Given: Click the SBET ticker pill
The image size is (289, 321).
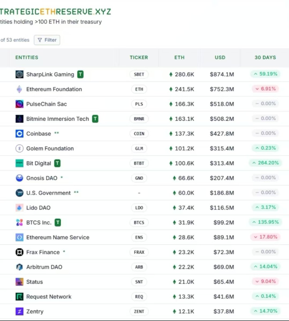Looking at the screenshot, I should (x=139, y=75).
